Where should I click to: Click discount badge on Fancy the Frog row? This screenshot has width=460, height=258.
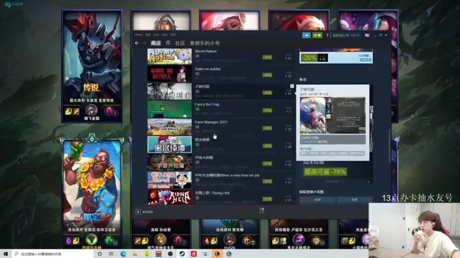[x=267, y=110]
